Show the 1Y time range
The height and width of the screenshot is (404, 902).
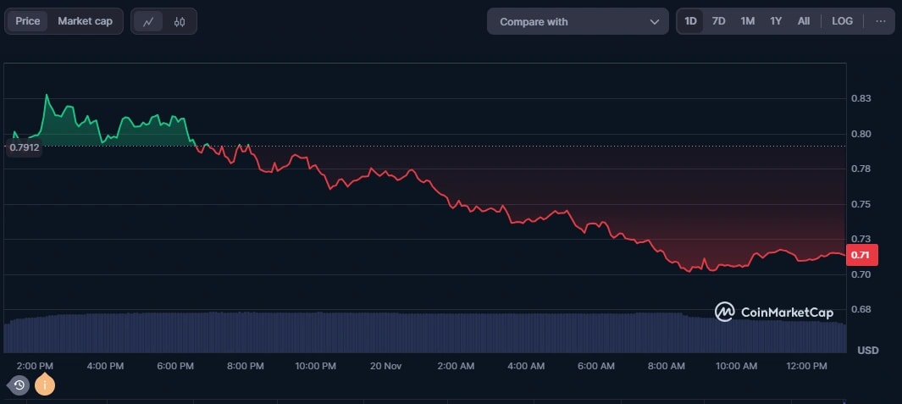tap(776, 21)
